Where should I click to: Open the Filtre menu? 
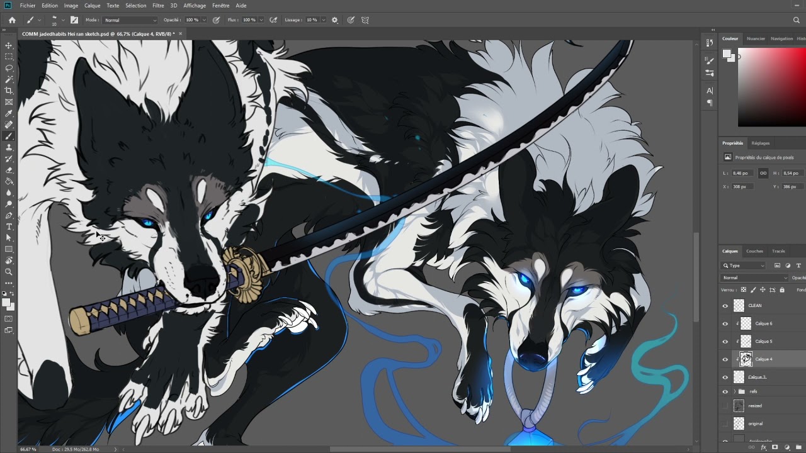point(158,6)
